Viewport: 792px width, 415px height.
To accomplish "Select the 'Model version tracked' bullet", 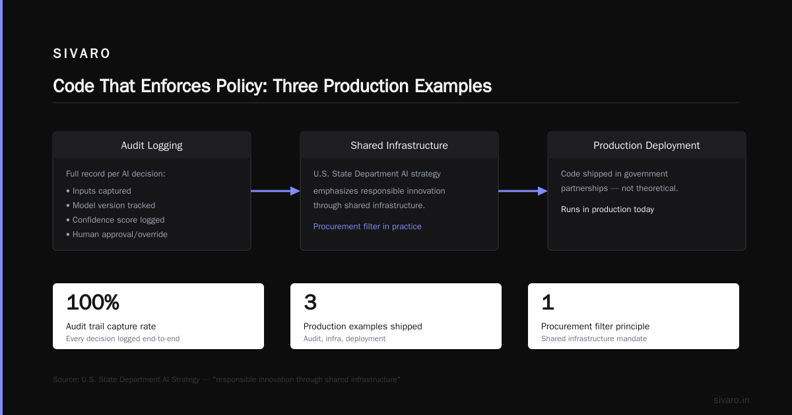I will tap(111, 206).
